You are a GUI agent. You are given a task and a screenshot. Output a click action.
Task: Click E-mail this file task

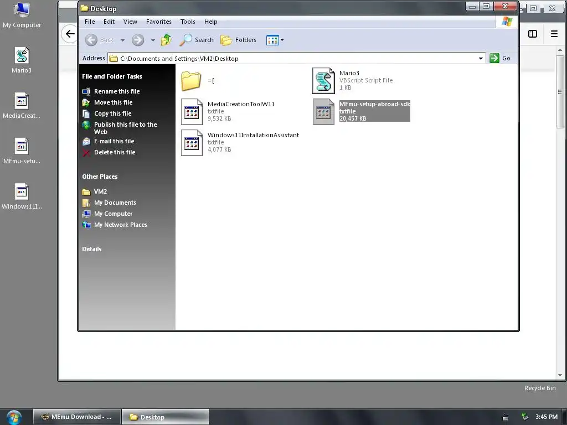click(x=114, y=141)
